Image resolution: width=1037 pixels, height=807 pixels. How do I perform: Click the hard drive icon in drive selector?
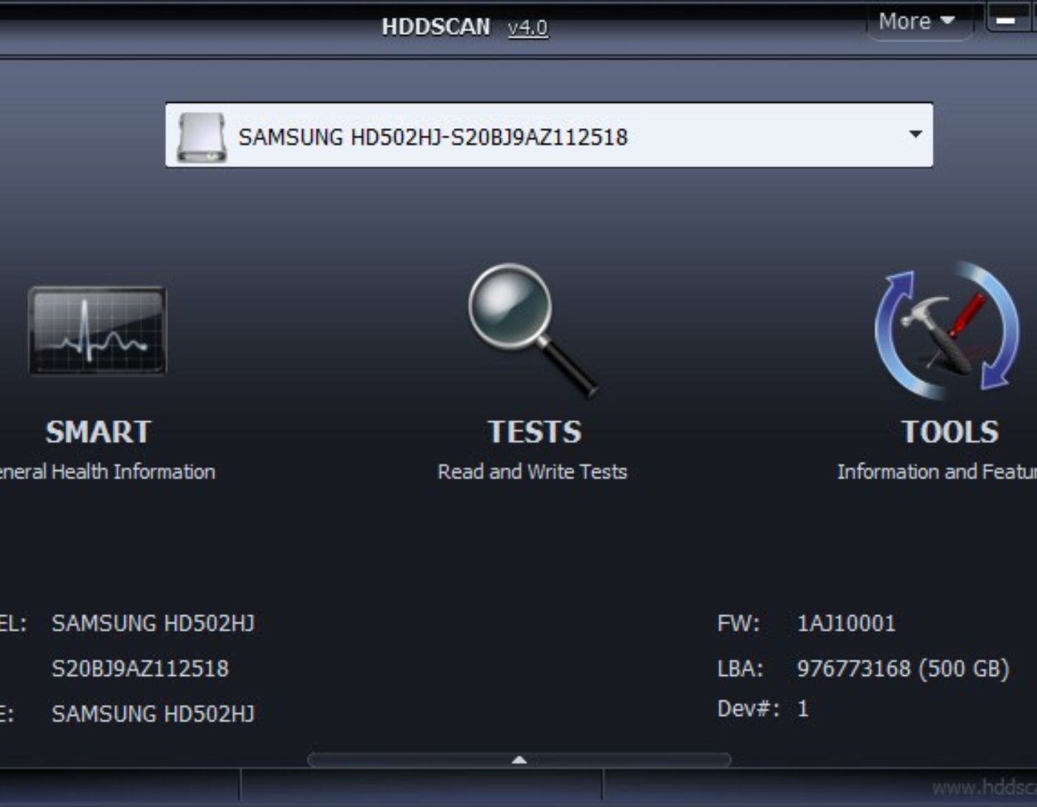pyautogui.click(x=201, y=137)
